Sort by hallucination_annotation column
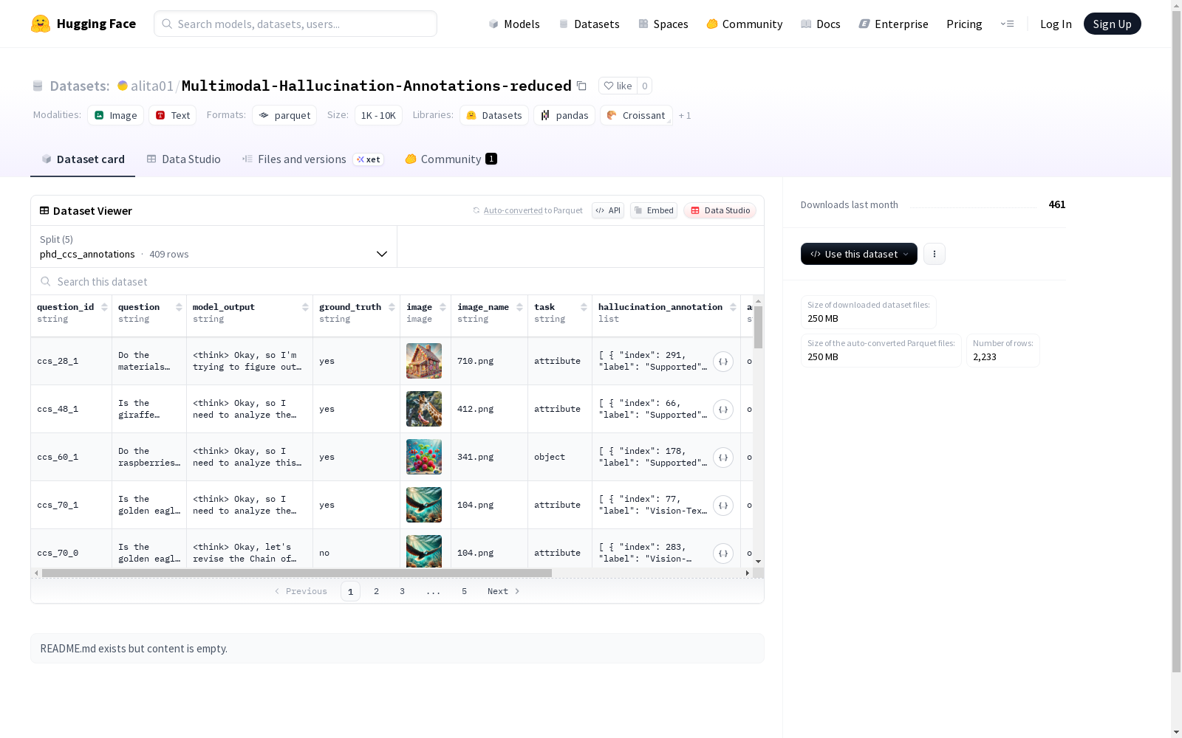Screen dimensions: 1182x738 [733, 307]
